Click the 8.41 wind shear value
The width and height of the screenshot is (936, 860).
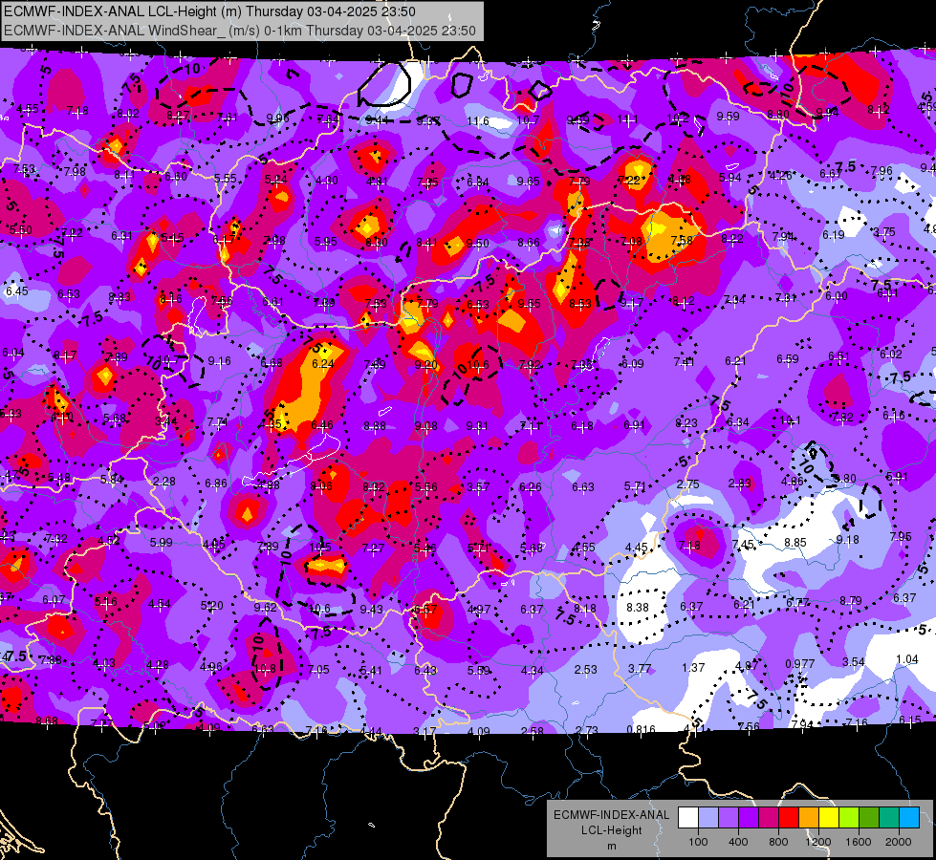[426, 243]
